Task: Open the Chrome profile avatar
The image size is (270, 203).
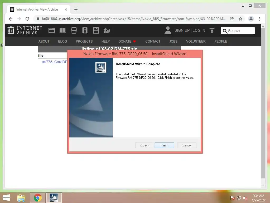Action: [251, 19]
